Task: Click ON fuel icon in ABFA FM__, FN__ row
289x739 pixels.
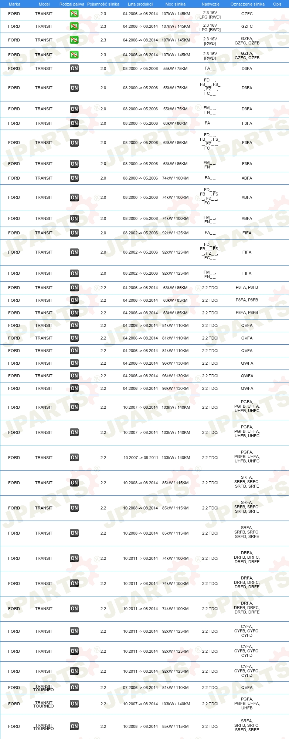Action: tap(74, 218)
